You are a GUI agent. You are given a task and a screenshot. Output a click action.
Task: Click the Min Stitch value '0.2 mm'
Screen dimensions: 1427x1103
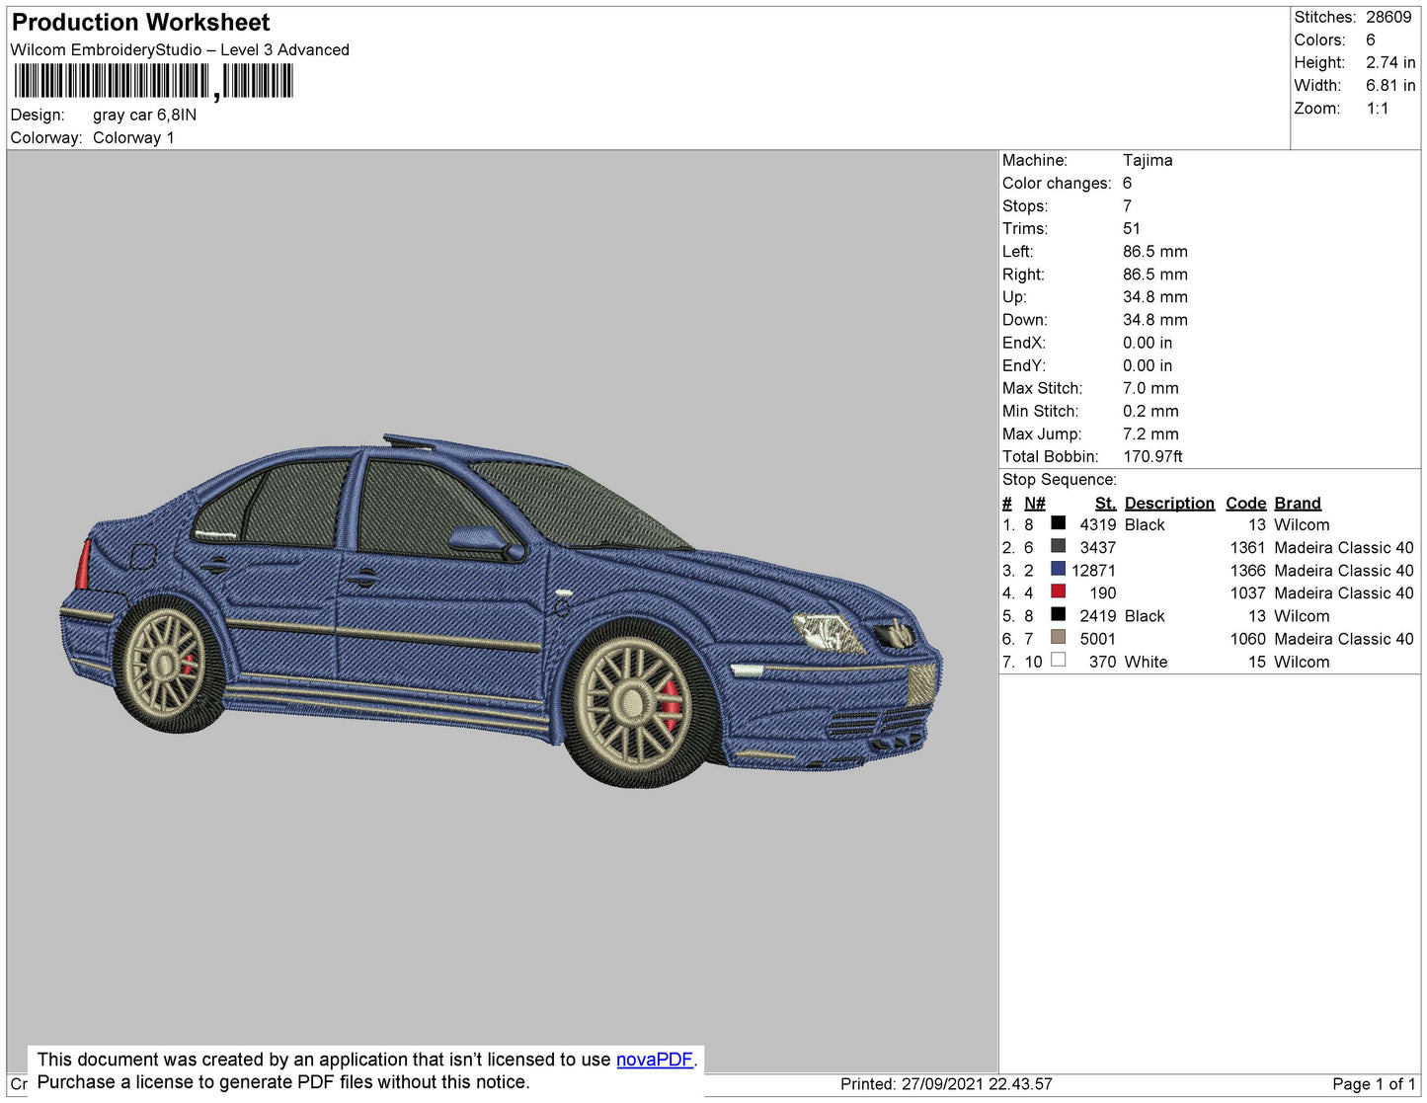[1150, 411]
